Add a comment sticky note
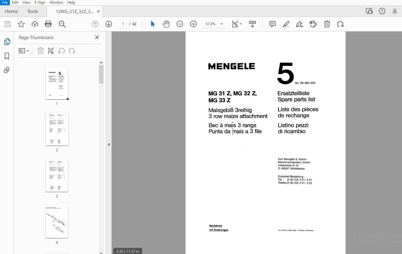The width and height of the screenshot is (402, 254). (x=273, y=24)
